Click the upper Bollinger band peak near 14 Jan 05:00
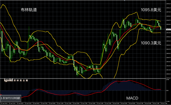 click(136, 12)
